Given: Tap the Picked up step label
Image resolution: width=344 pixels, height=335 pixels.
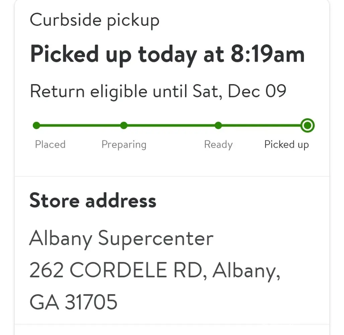Looking at the screenshot, I should click(286, 145).
